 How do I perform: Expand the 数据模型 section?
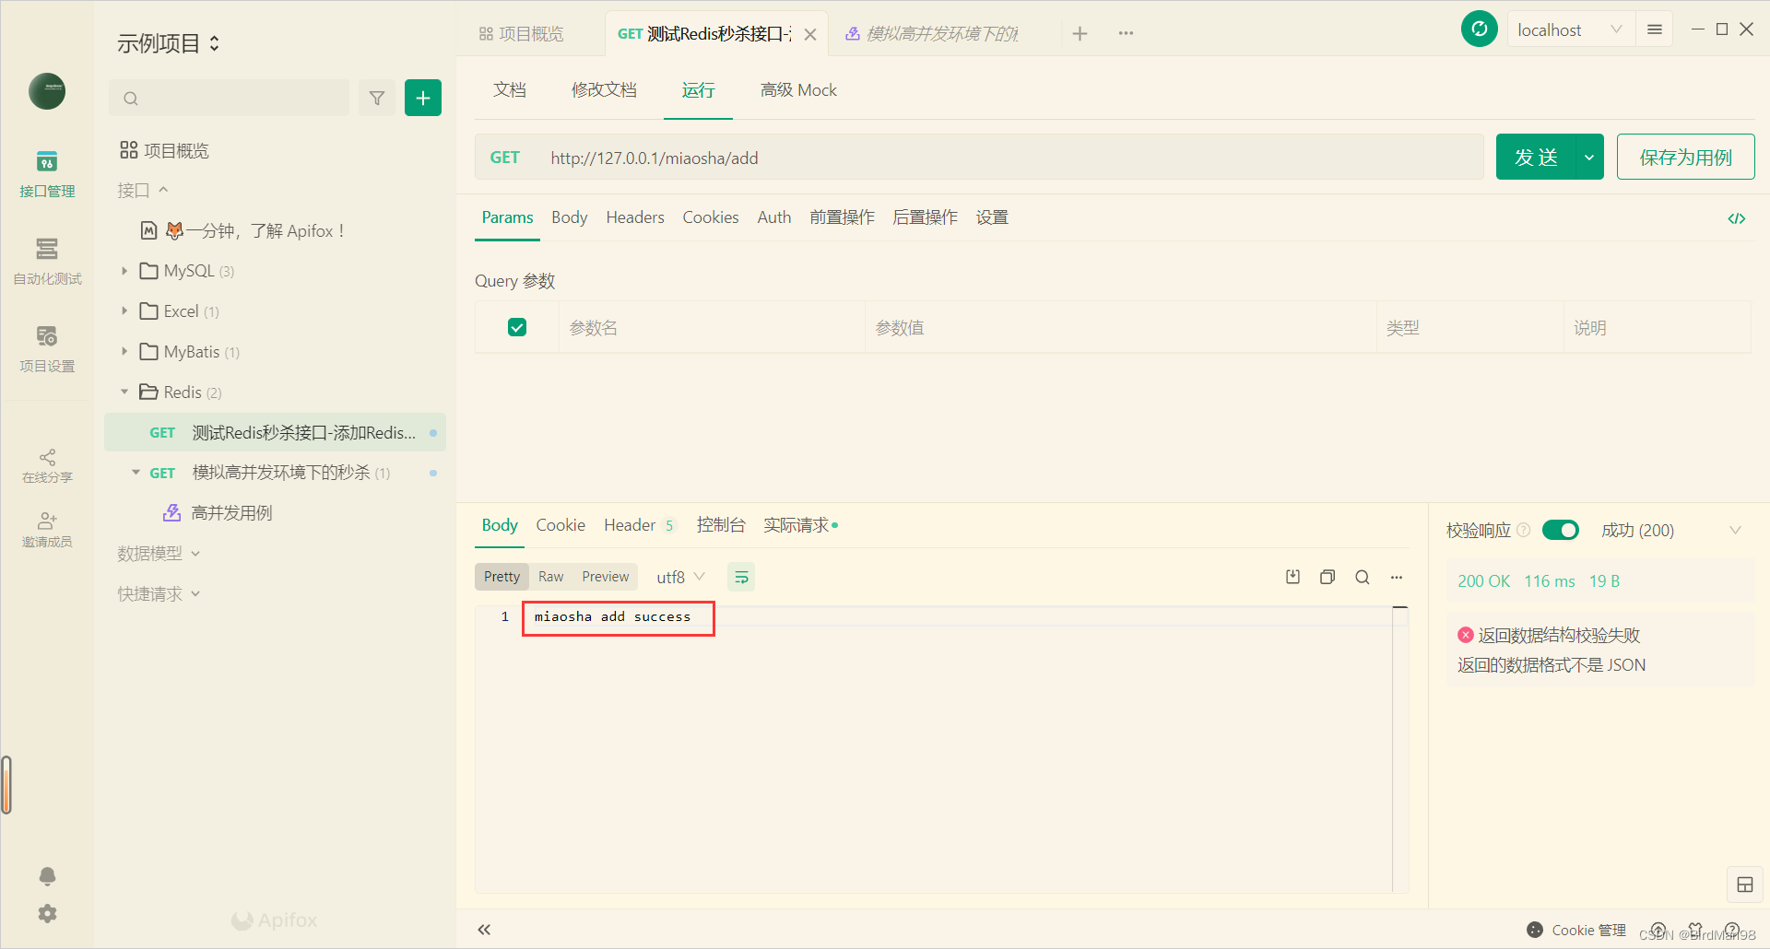click(x=159, y=554)
